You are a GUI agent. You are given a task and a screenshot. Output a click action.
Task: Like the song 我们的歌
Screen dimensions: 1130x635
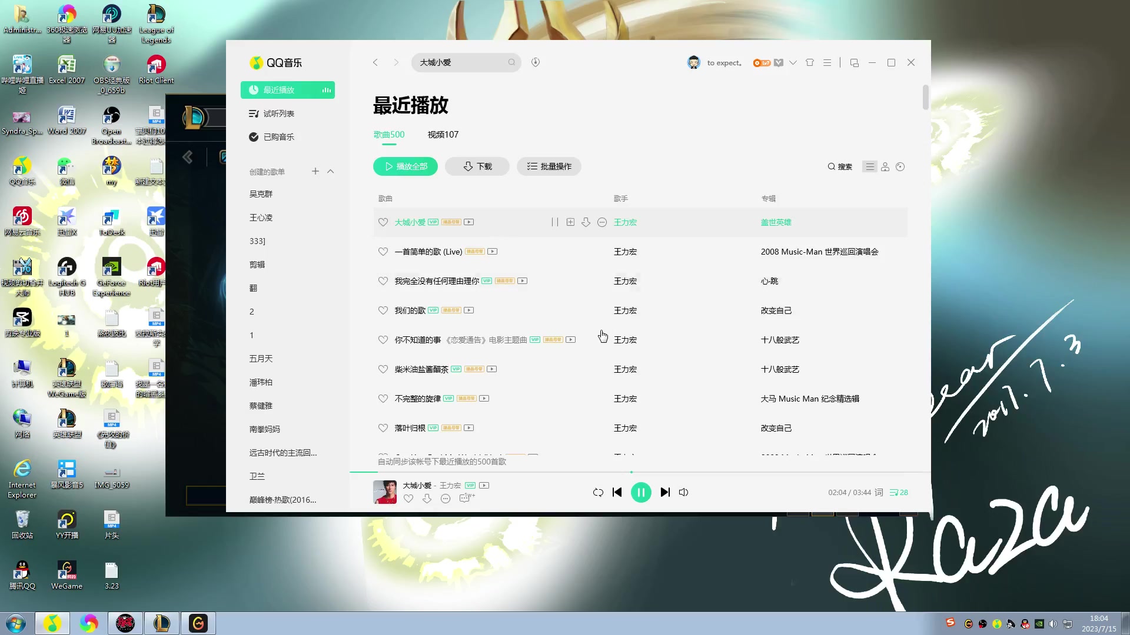coord(383,310)
